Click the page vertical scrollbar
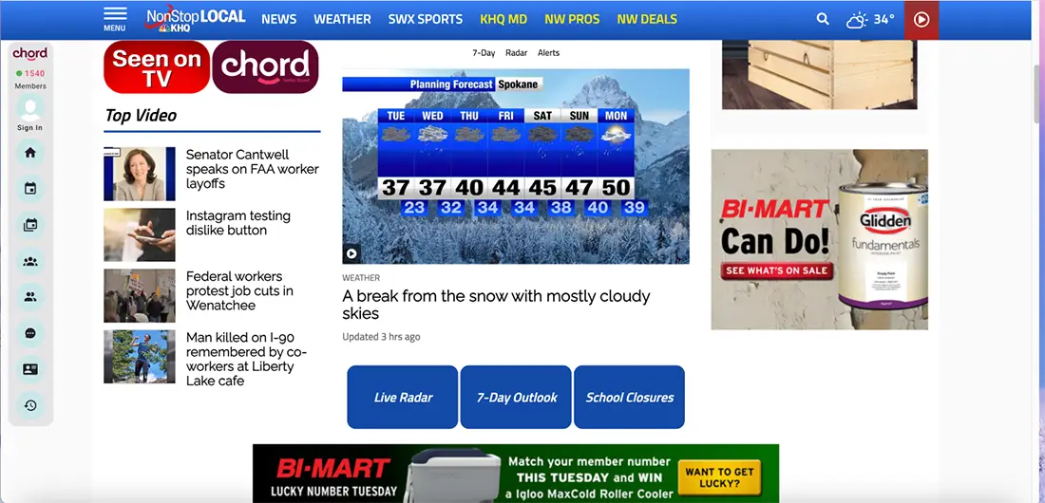Viewport: 1045px width, 503px height. pyautogui.click(x=1037, y=93)
